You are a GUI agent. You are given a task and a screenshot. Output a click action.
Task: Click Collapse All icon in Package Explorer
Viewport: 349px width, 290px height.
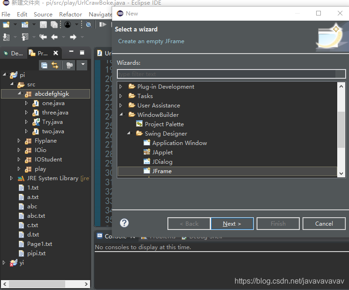(x=44, y=65)
